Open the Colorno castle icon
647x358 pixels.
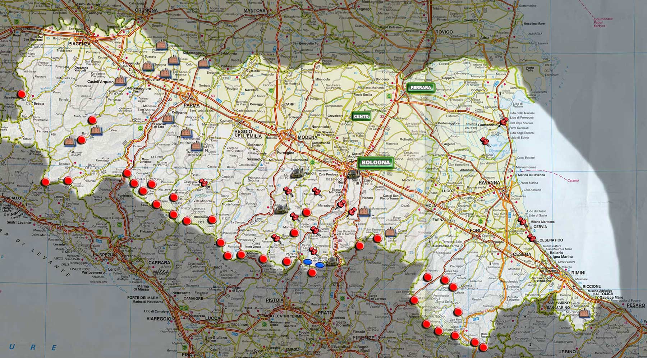point(204,64)
